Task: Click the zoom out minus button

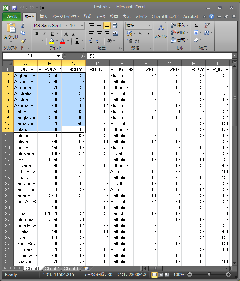Action: pyautogui.click(x=190, y=275)
